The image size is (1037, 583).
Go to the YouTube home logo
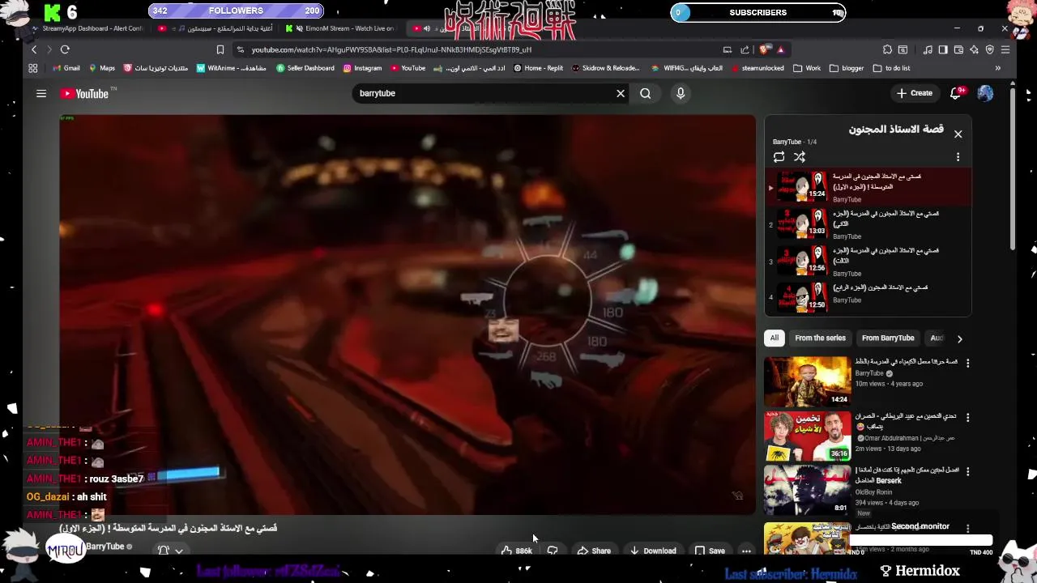pos(84,94)
